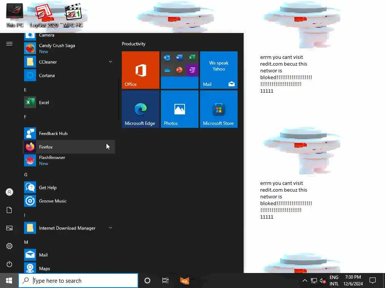Jump to letter G section header
Viewport: 385px width, 288px height.
[x=26, y=175]
